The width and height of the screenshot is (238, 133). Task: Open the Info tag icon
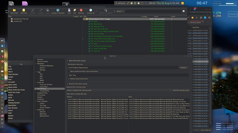click(75, 10)
